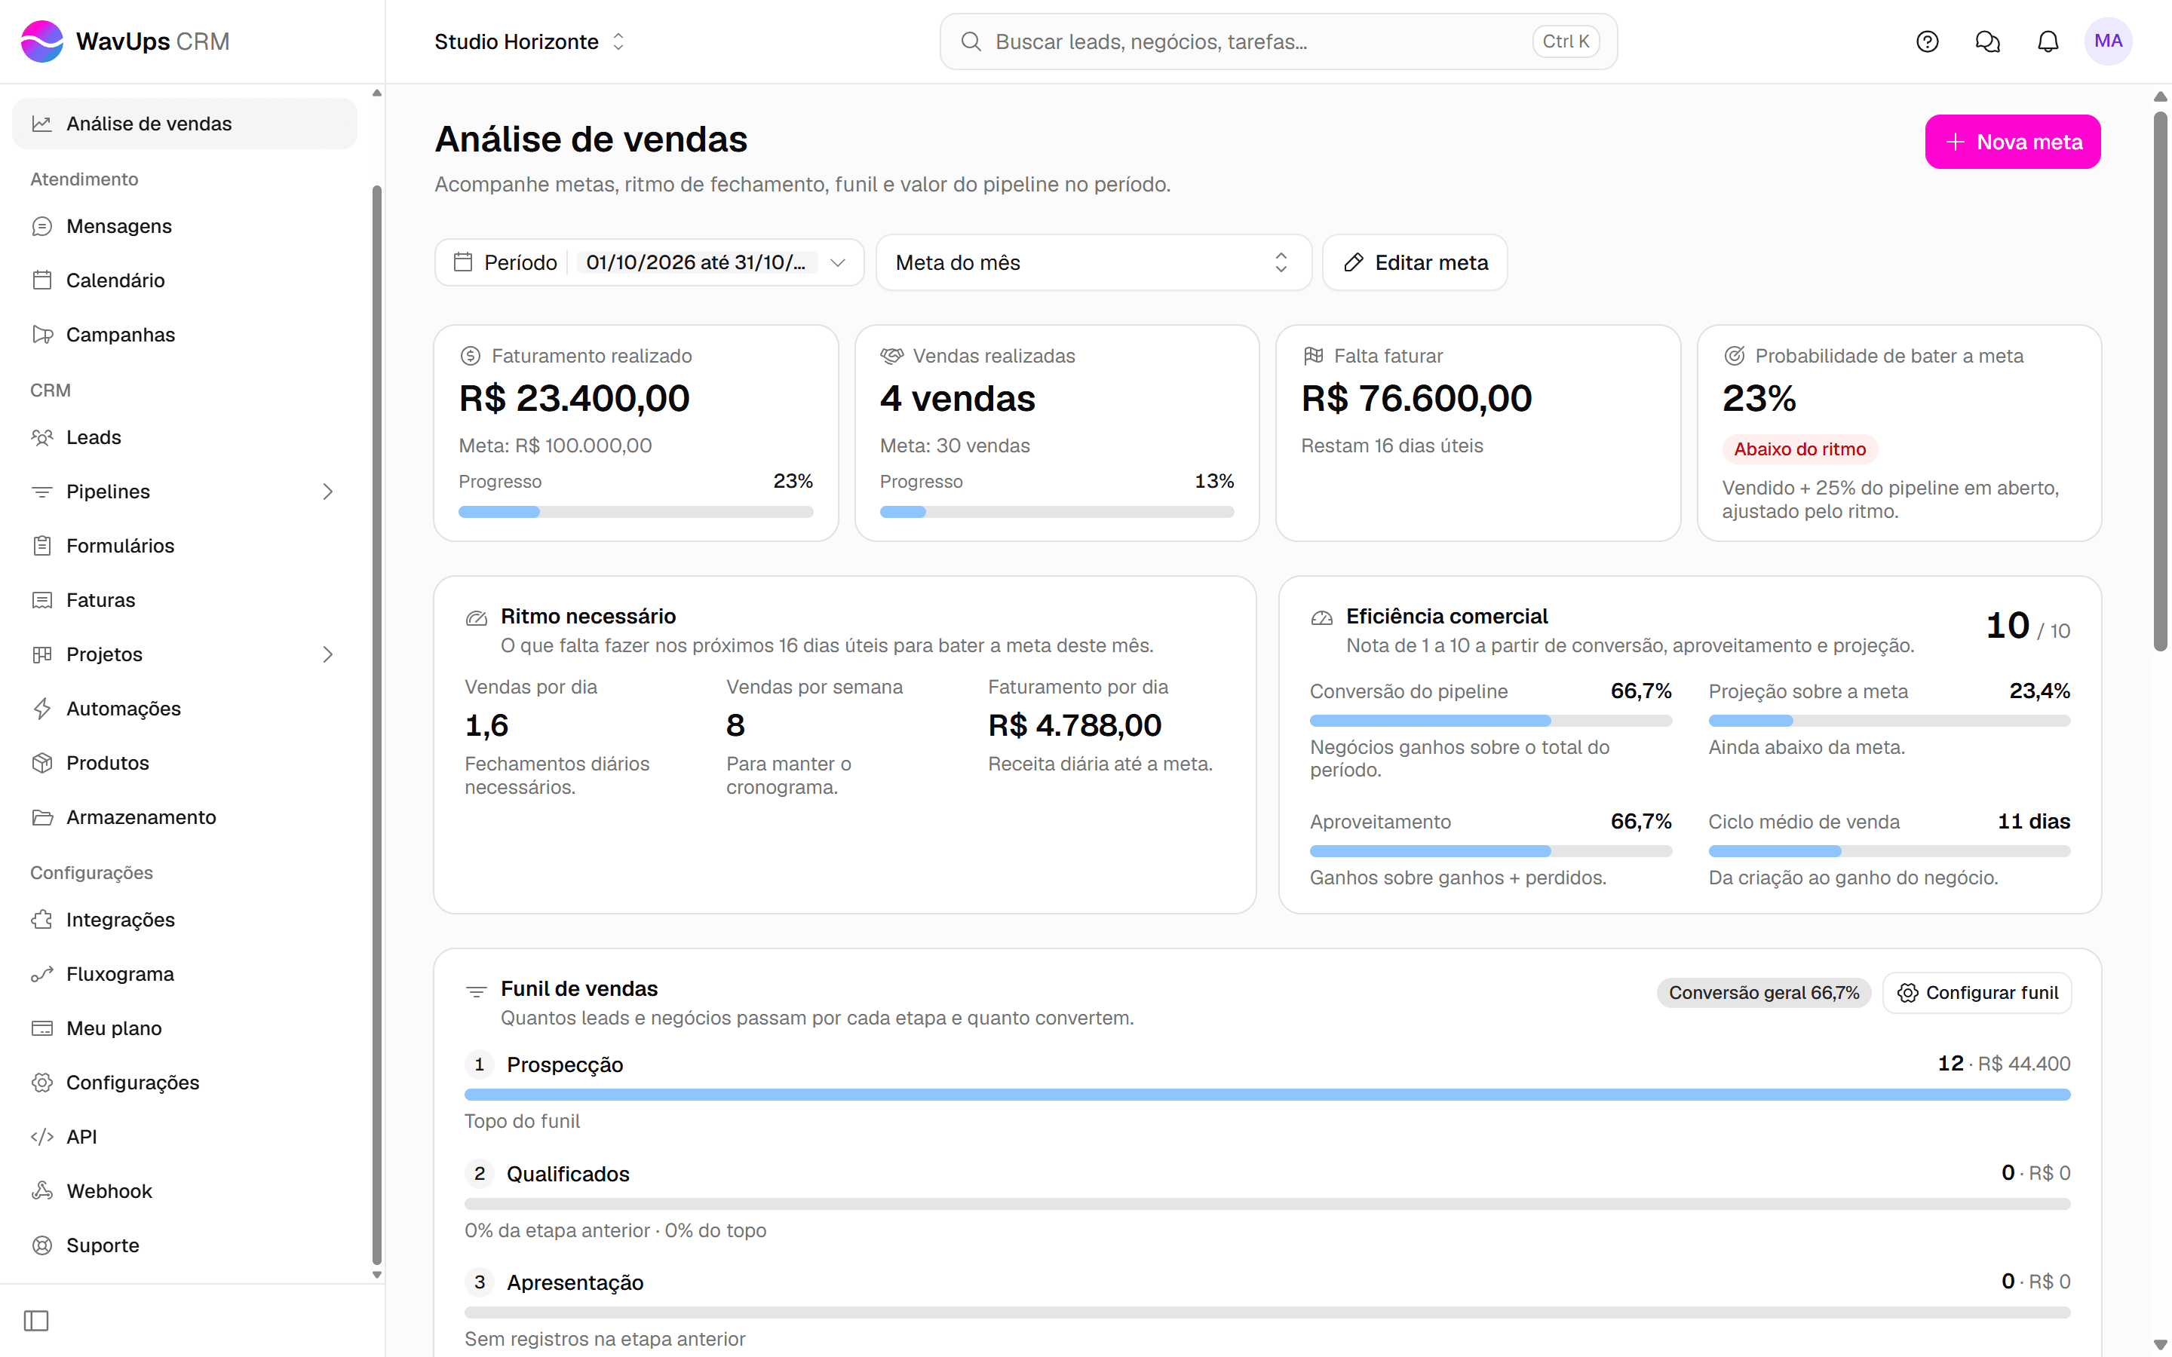Viewport: 2172px width, 1357px height.
Task: Click the Abaixo do ritmo status tag
Action: pyautogui.click(x=1799, y=449)
